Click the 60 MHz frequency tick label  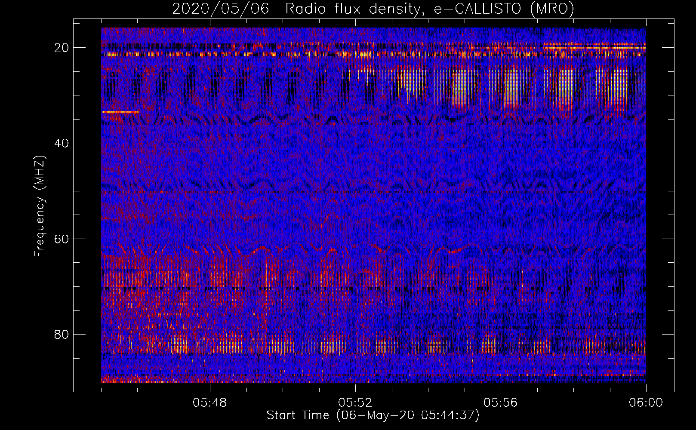point(62,239)
